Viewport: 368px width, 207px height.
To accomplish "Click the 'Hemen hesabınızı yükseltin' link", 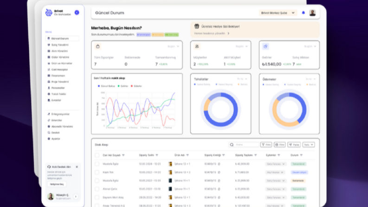I will [x=210, y=33].
